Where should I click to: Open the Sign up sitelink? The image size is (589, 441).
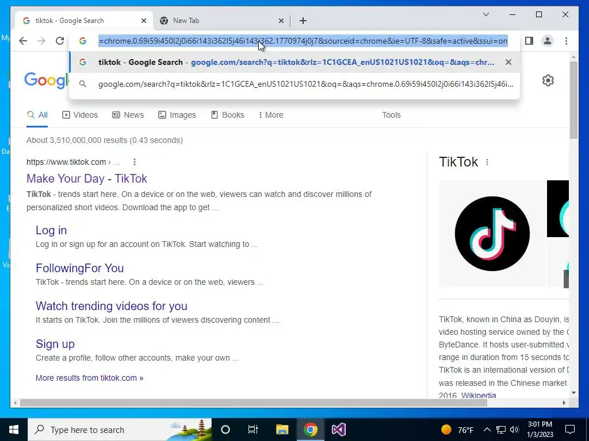point(55,344)
